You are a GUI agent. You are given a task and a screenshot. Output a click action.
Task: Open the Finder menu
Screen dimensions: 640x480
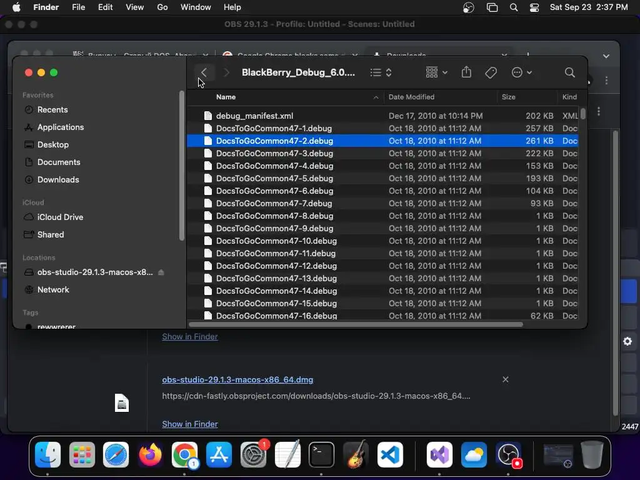(x=46, y=7)
